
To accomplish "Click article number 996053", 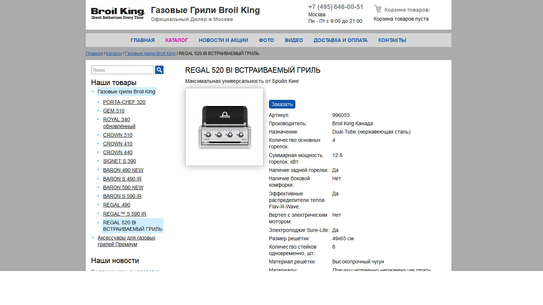I will 341,115.
